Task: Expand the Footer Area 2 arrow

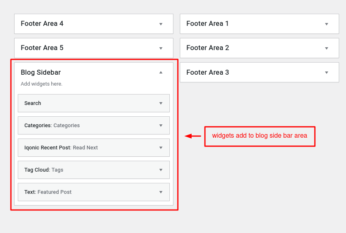Action: [x=327, y=48]
